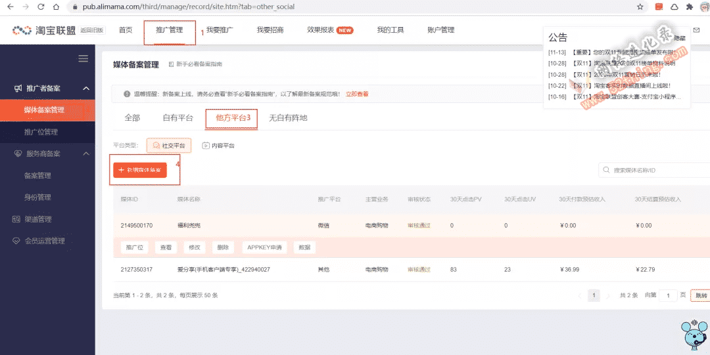Click the mouse mascot helper icon
Image resolution: width=710 pixels, height=355 pixels.
tap(695, 335)
